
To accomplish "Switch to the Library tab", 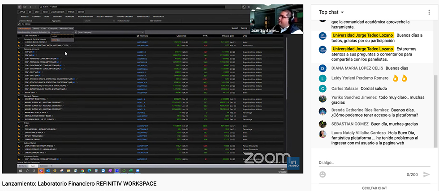I will (x=36, y=28).
